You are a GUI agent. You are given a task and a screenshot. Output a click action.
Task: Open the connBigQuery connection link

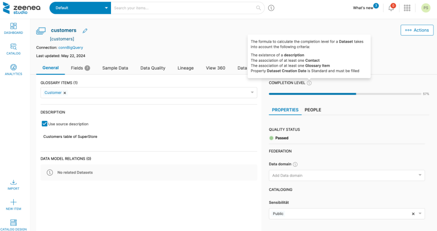[70, 48]
